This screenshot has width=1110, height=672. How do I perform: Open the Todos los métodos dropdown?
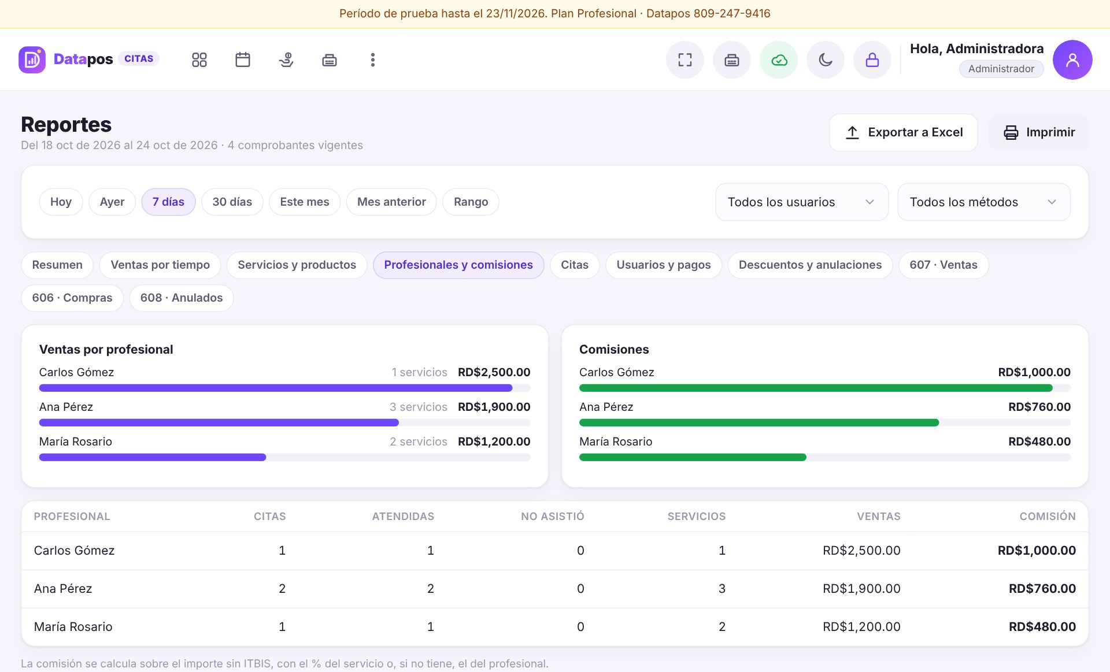point(984,202)
